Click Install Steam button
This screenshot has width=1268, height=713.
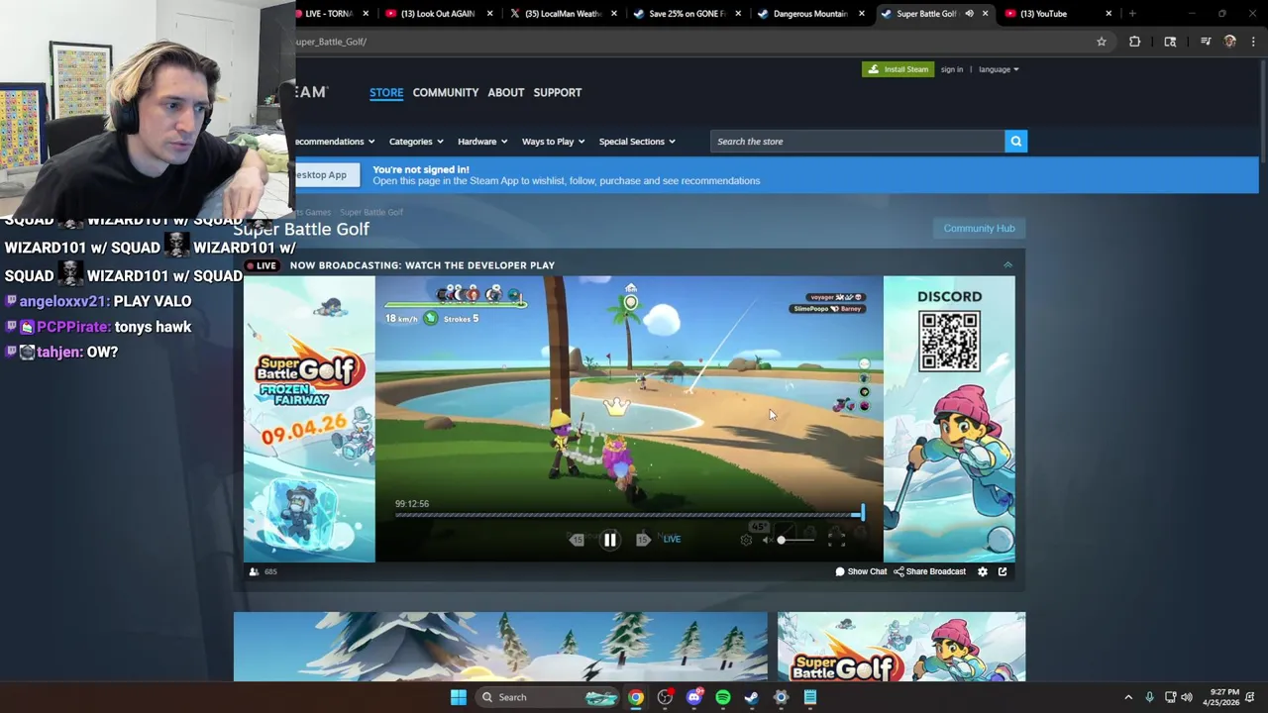tap(898, 69)
